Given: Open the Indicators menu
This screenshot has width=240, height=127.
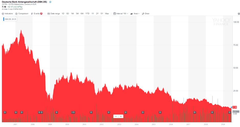Looking at the screenshot, I should (x=7, y=13).
